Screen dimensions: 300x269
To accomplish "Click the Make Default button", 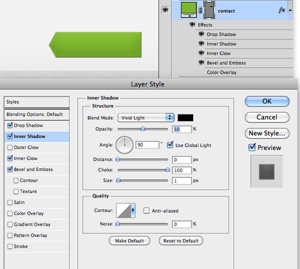I will point(129,240).
